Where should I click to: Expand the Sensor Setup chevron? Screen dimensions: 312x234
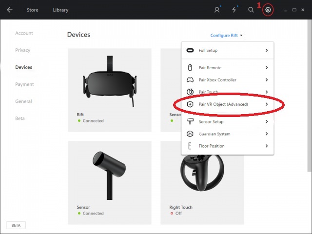click(x=267, y=121)
